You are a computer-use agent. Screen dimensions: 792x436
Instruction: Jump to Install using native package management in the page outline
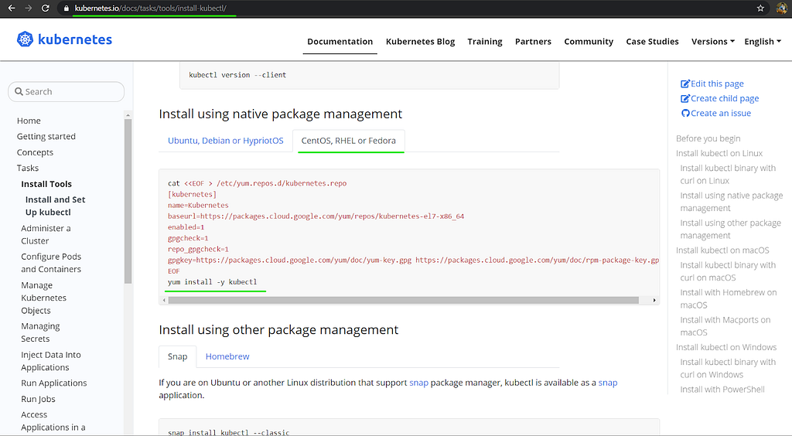pos(732,202)
